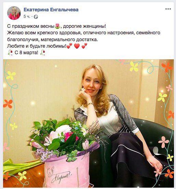Open Екатерина Енгалычева profile avatar

click(14, 13)
